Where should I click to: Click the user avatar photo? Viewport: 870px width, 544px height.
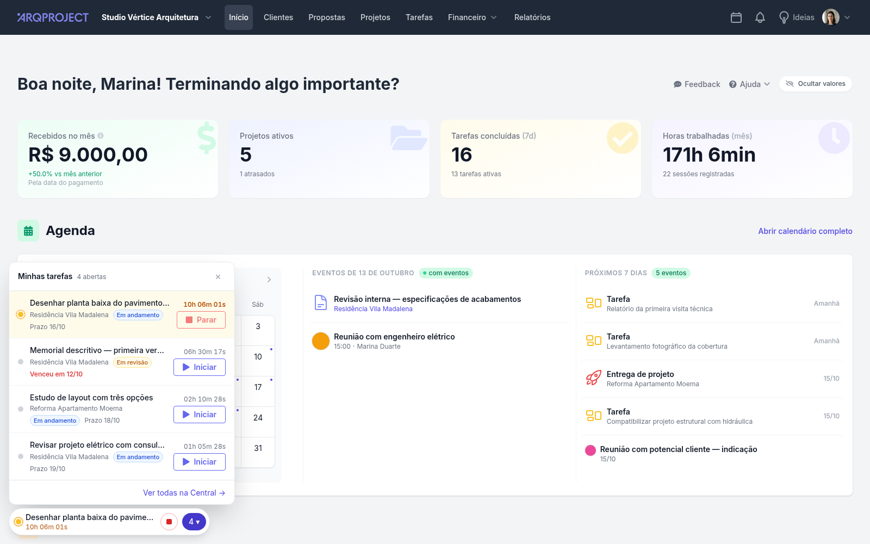coord(830,17)
